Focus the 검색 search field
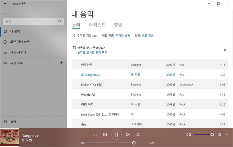Screen dimensions: 233x147 click(33, 22)
